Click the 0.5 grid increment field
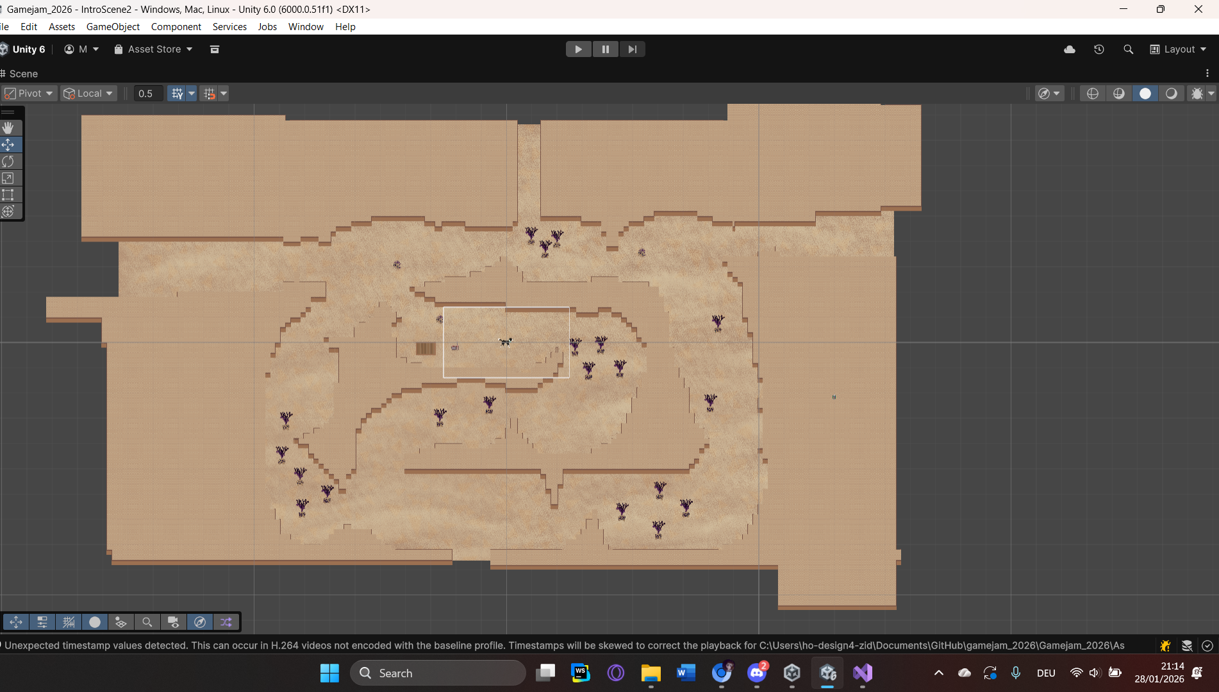Viewport: 1219px width, 692px height. pos(147,94)
